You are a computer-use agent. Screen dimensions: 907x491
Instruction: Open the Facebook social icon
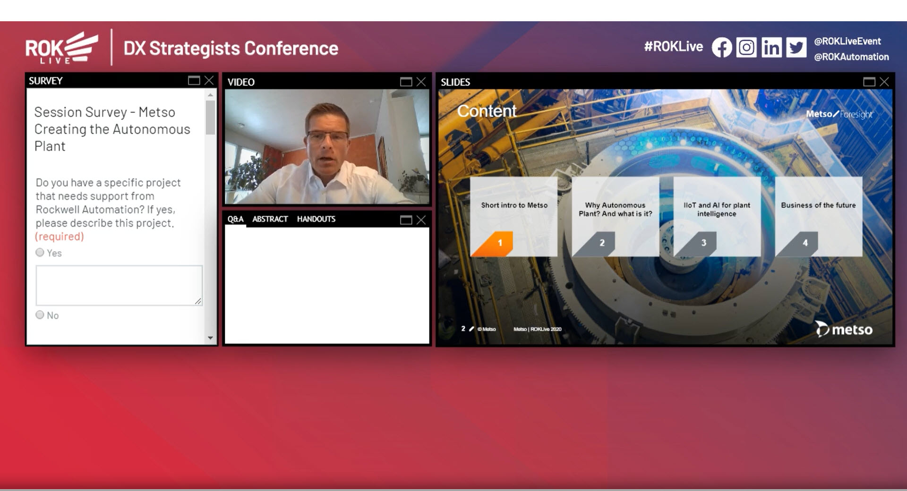721,48
